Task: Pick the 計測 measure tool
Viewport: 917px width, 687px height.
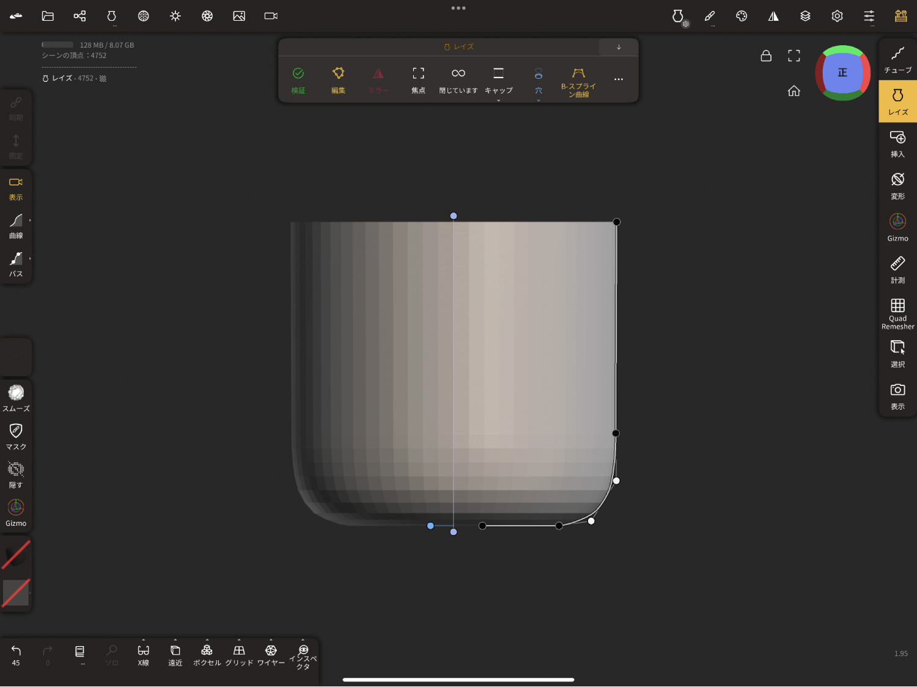Action: point(897,270)
